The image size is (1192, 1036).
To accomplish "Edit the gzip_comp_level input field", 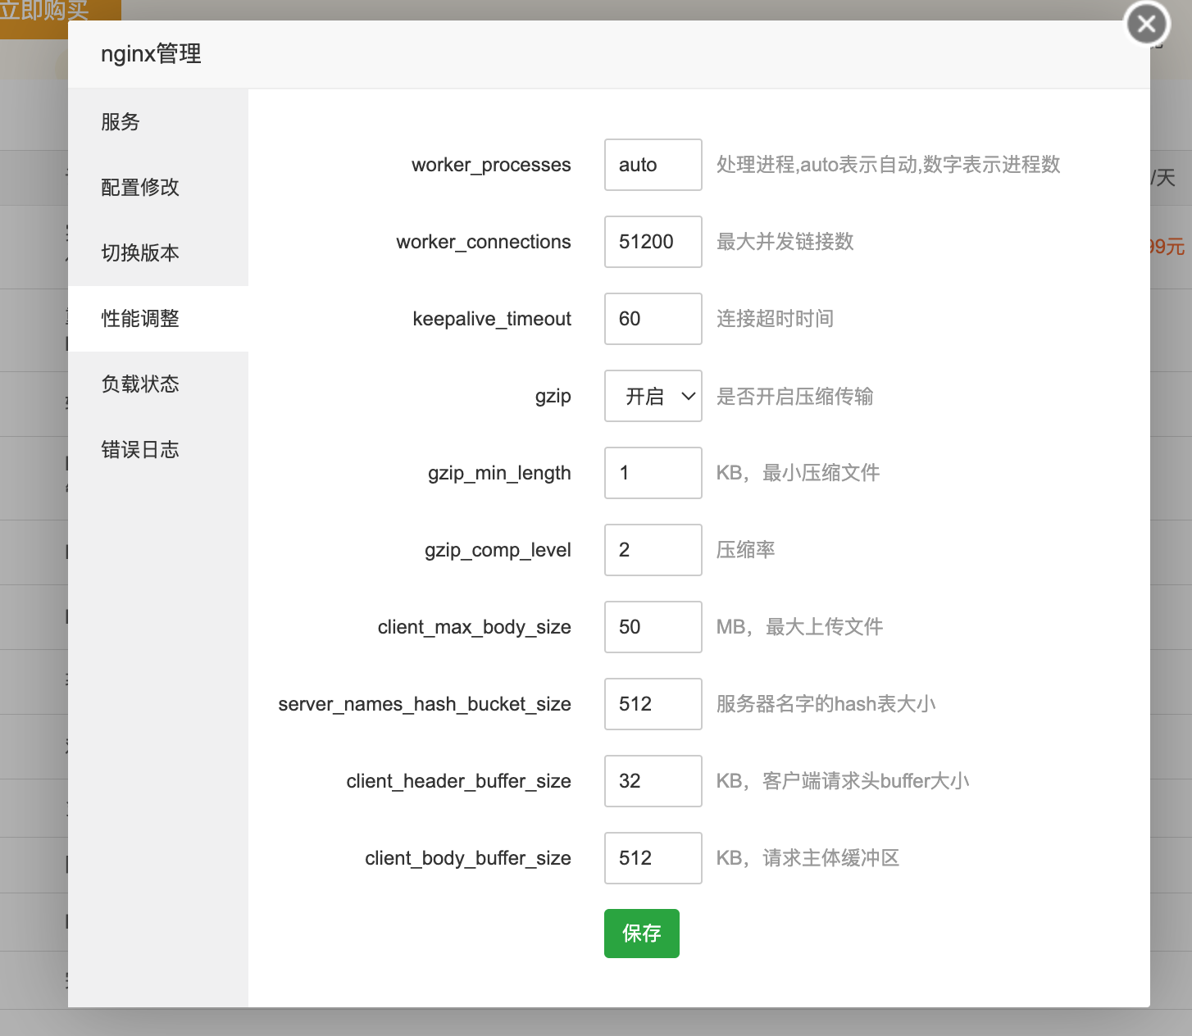I will coord(653,550).
